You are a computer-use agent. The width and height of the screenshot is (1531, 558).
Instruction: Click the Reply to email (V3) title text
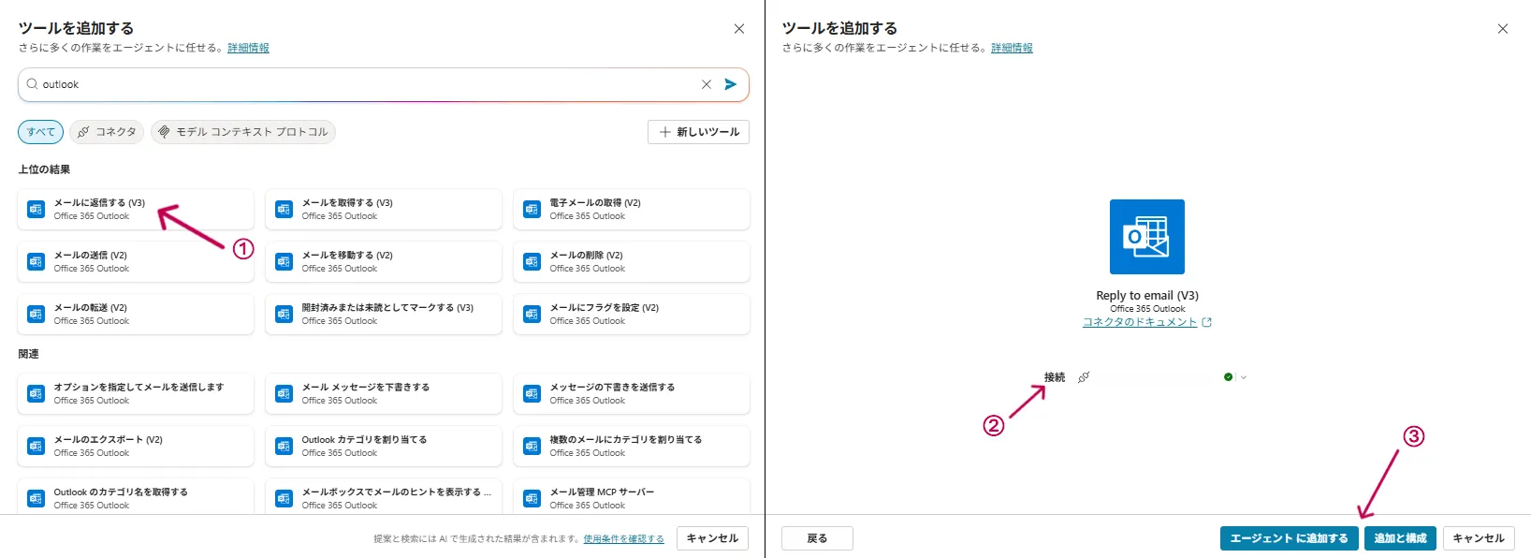click(x=1147, y=296)
